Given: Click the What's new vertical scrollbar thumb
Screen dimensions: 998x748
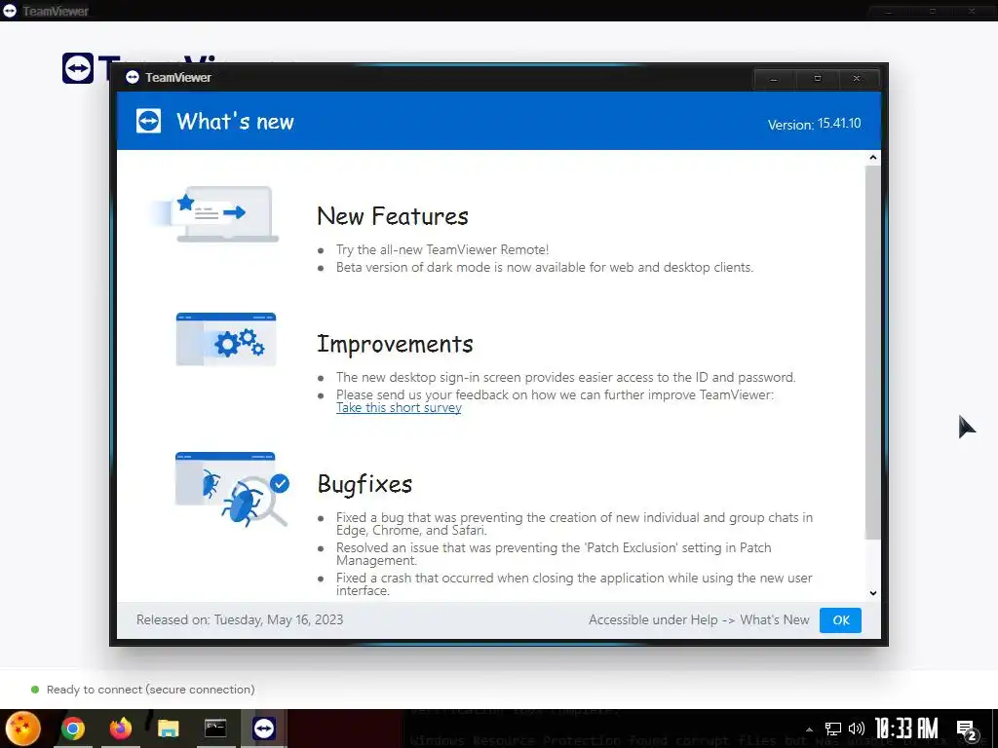Looking at the screenshot, I should pos(872,353).
